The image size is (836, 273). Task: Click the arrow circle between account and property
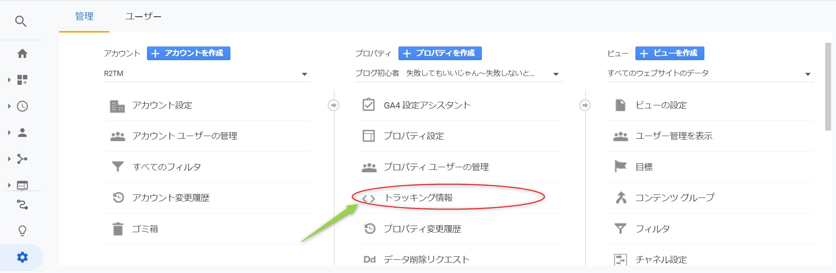tap(334, 105)
